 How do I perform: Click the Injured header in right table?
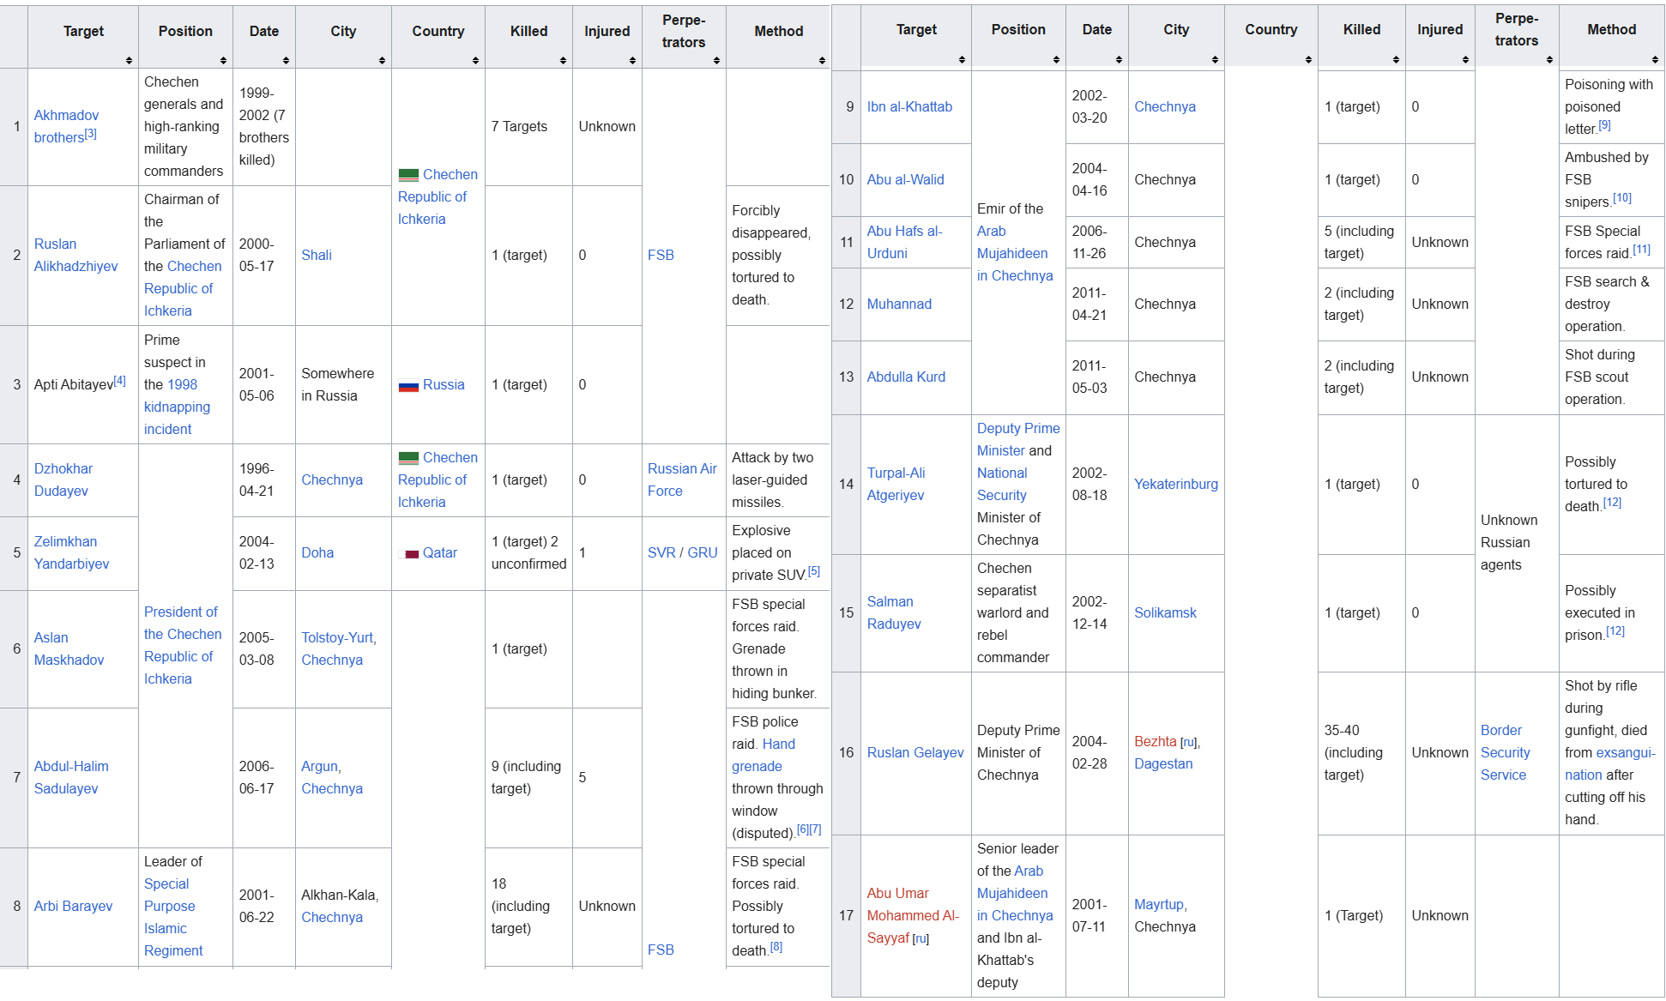pos(1440,29)
